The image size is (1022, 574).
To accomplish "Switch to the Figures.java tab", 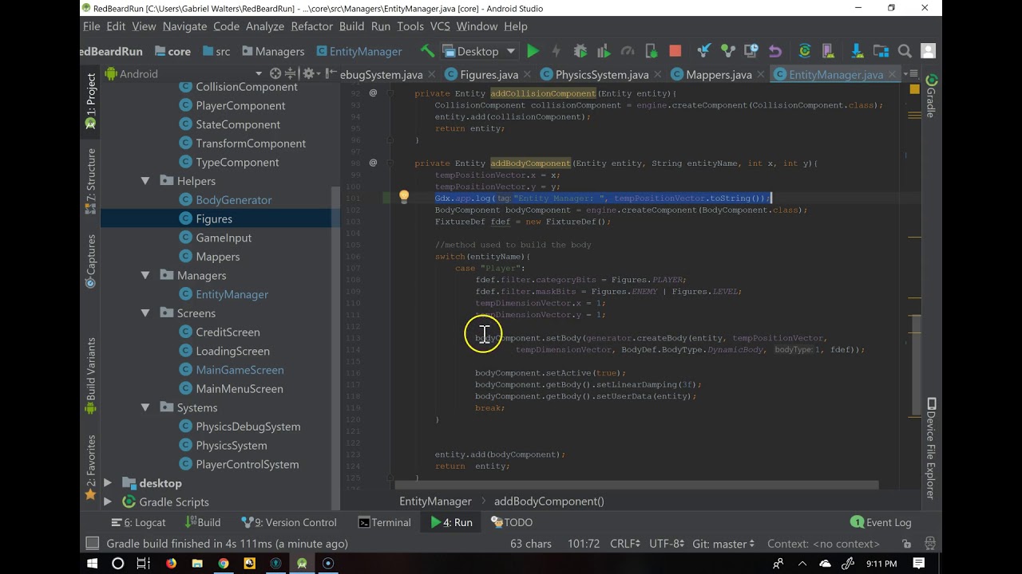I will point(489,74).
